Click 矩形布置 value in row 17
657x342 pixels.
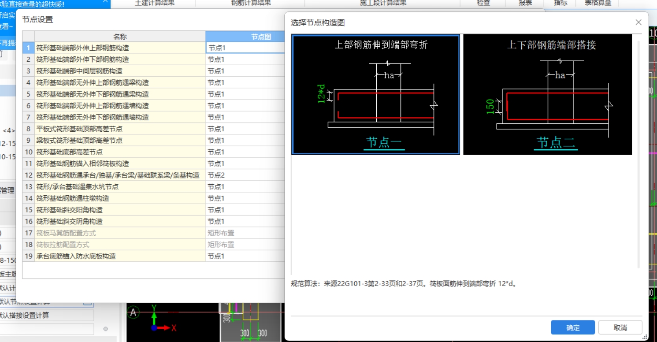coord(245,233)
